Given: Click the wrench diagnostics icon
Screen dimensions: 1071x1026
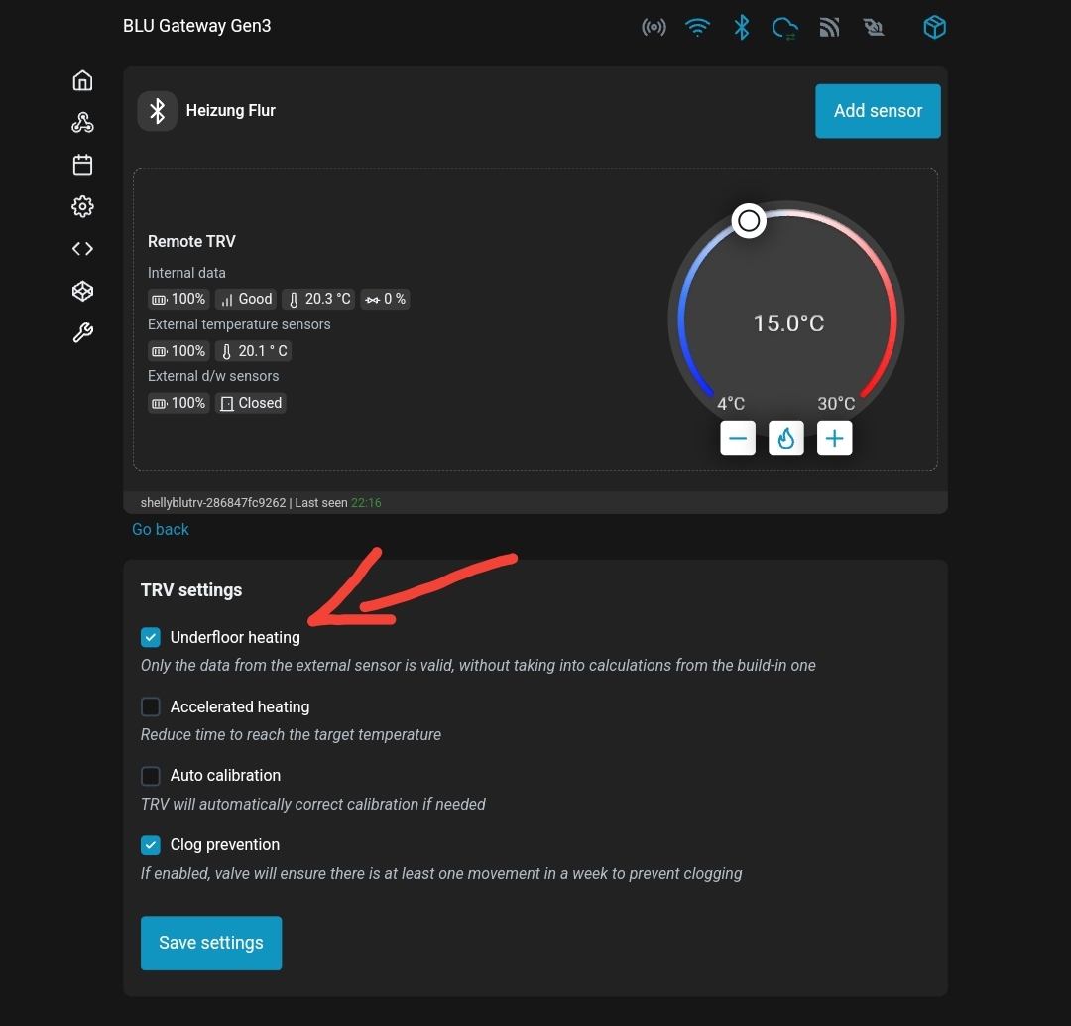Looking at the screenshot, I should [82, 333].
